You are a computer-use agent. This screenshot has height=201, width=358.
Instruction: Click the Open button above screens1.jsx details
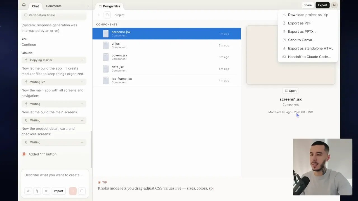tap(291, 90)
